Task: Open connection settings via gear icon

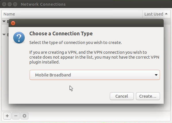Action: (x=24, y=116)
